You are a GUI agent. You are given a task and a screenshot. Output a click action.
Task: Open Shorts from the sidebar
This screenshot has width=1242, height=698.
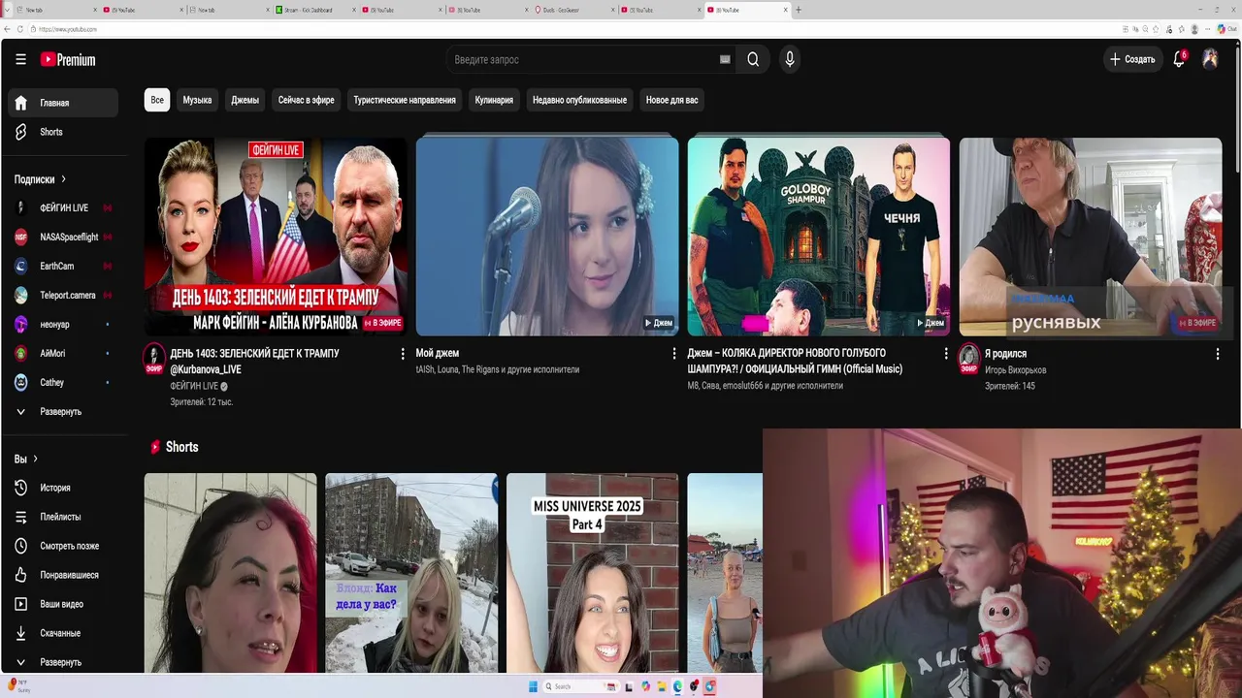(x=63, y=132)
